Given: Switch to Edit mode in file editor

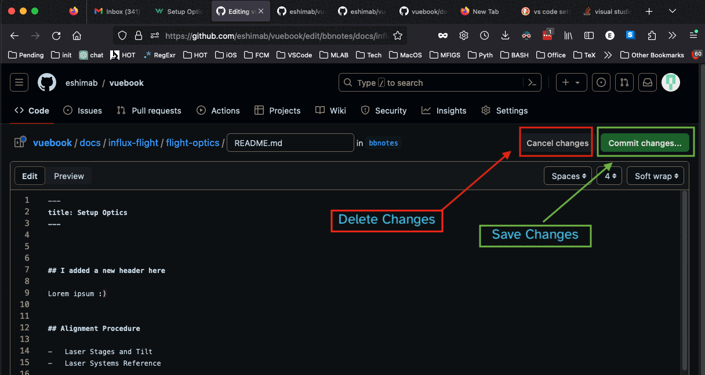Looking at the screenshot, I should pyautogui.click(x=30, y=176).
